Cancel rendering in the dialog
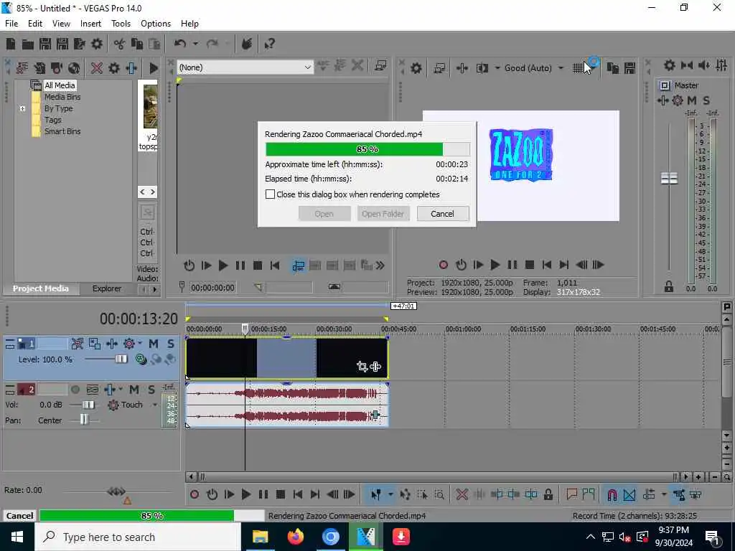Viewport: 735px width, 551px height. (x=442, y=214)
